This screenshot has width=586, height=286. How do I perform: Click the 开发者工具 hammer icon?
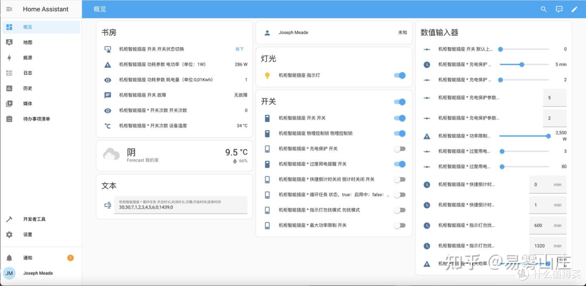(9, 219)
